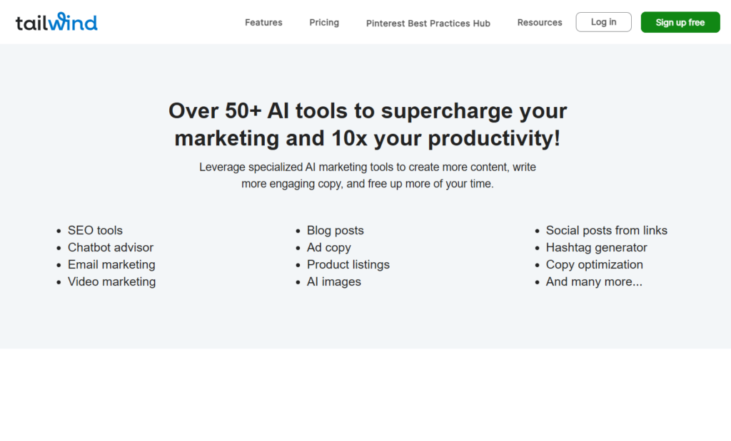The image size is (731, 441).
Task: Open the Features menu
Action: 263,22
